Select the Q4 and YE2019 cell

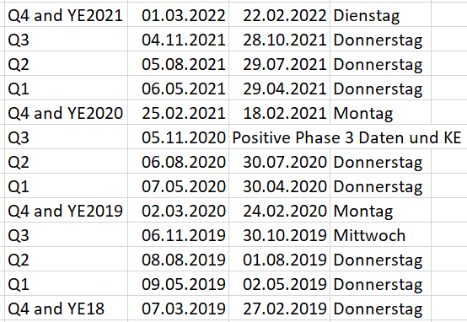click(x=66, y=210)
